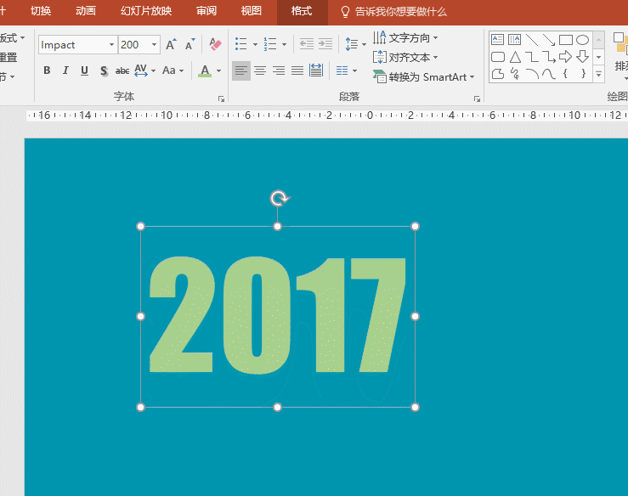The height and width of the screenshot is (496, 628).
Task: Select elbow arrow connector shape
Action: tap(549, 57)
